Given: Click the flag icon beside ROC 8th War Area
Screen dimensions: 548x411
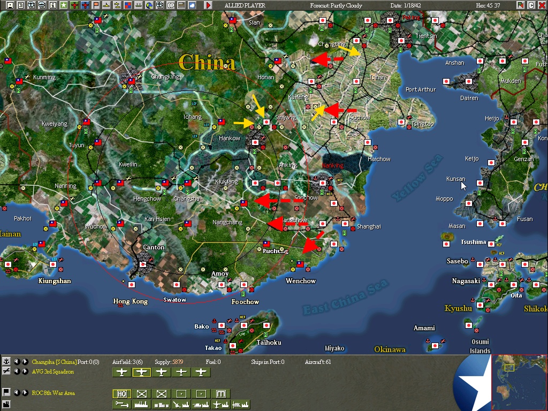Looking at the screenshot, I should 6,392.
